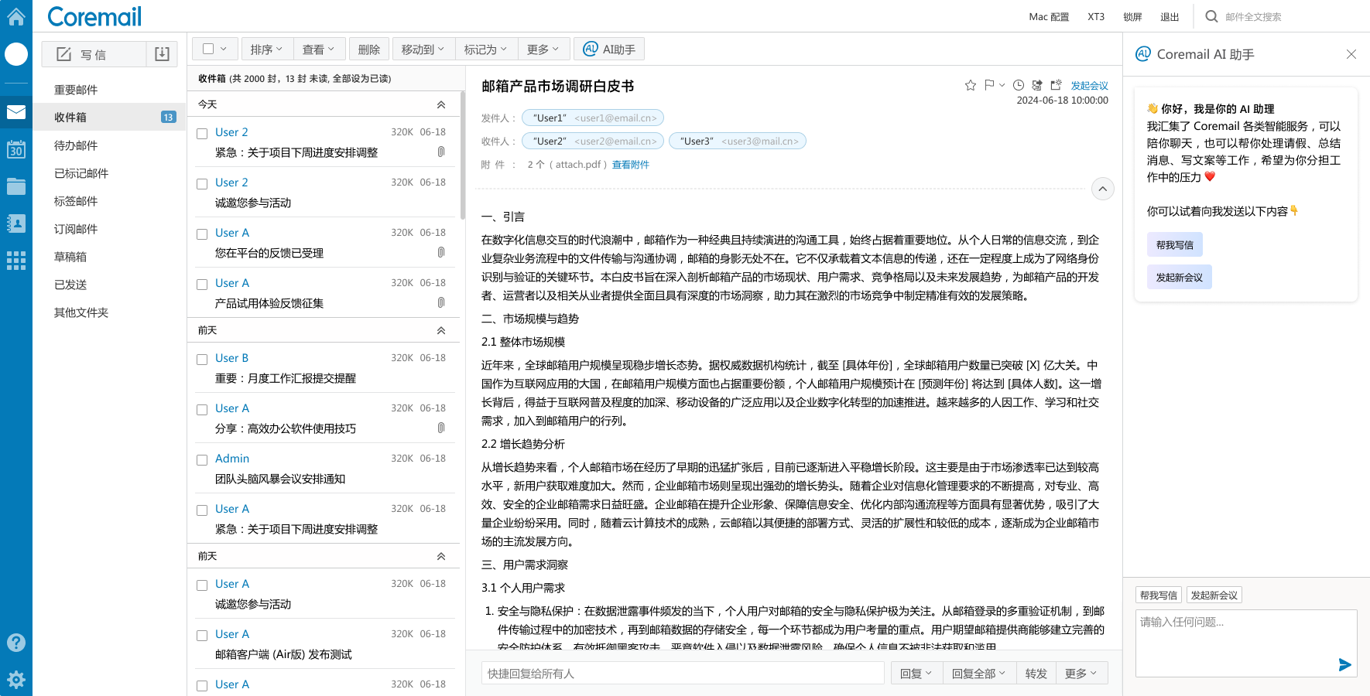Open the 标记为 dropdown
The image size is (1370, 696).
point(485,49)
